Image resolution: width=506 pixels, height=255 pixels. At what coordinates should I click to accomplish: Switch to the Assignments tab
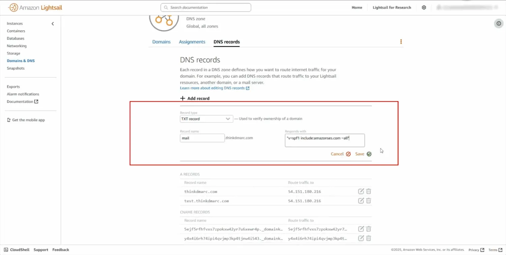point(192,42)
